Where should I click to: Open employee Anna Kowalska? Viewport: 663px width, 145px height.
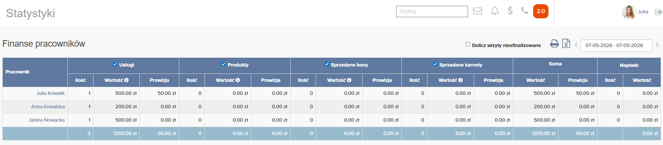(48, 107)
